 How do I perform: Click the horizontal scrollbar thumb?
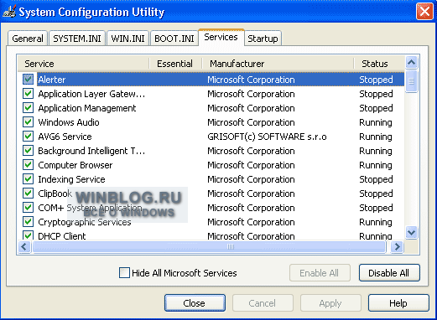click(x=209, y=247)
